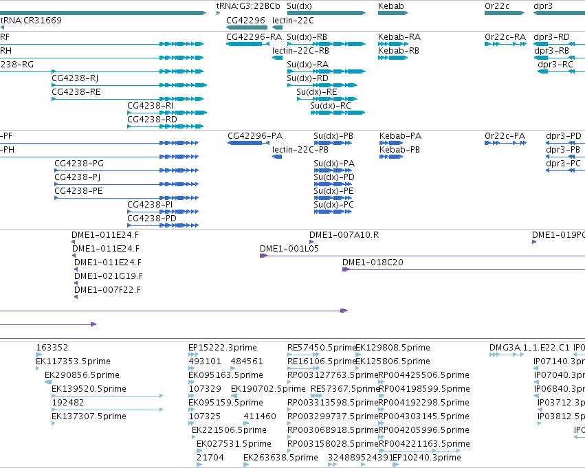This screenshot has width=585, height=468.
Task: Select protein Su(dx)-PB
Action: coord(333,136)
